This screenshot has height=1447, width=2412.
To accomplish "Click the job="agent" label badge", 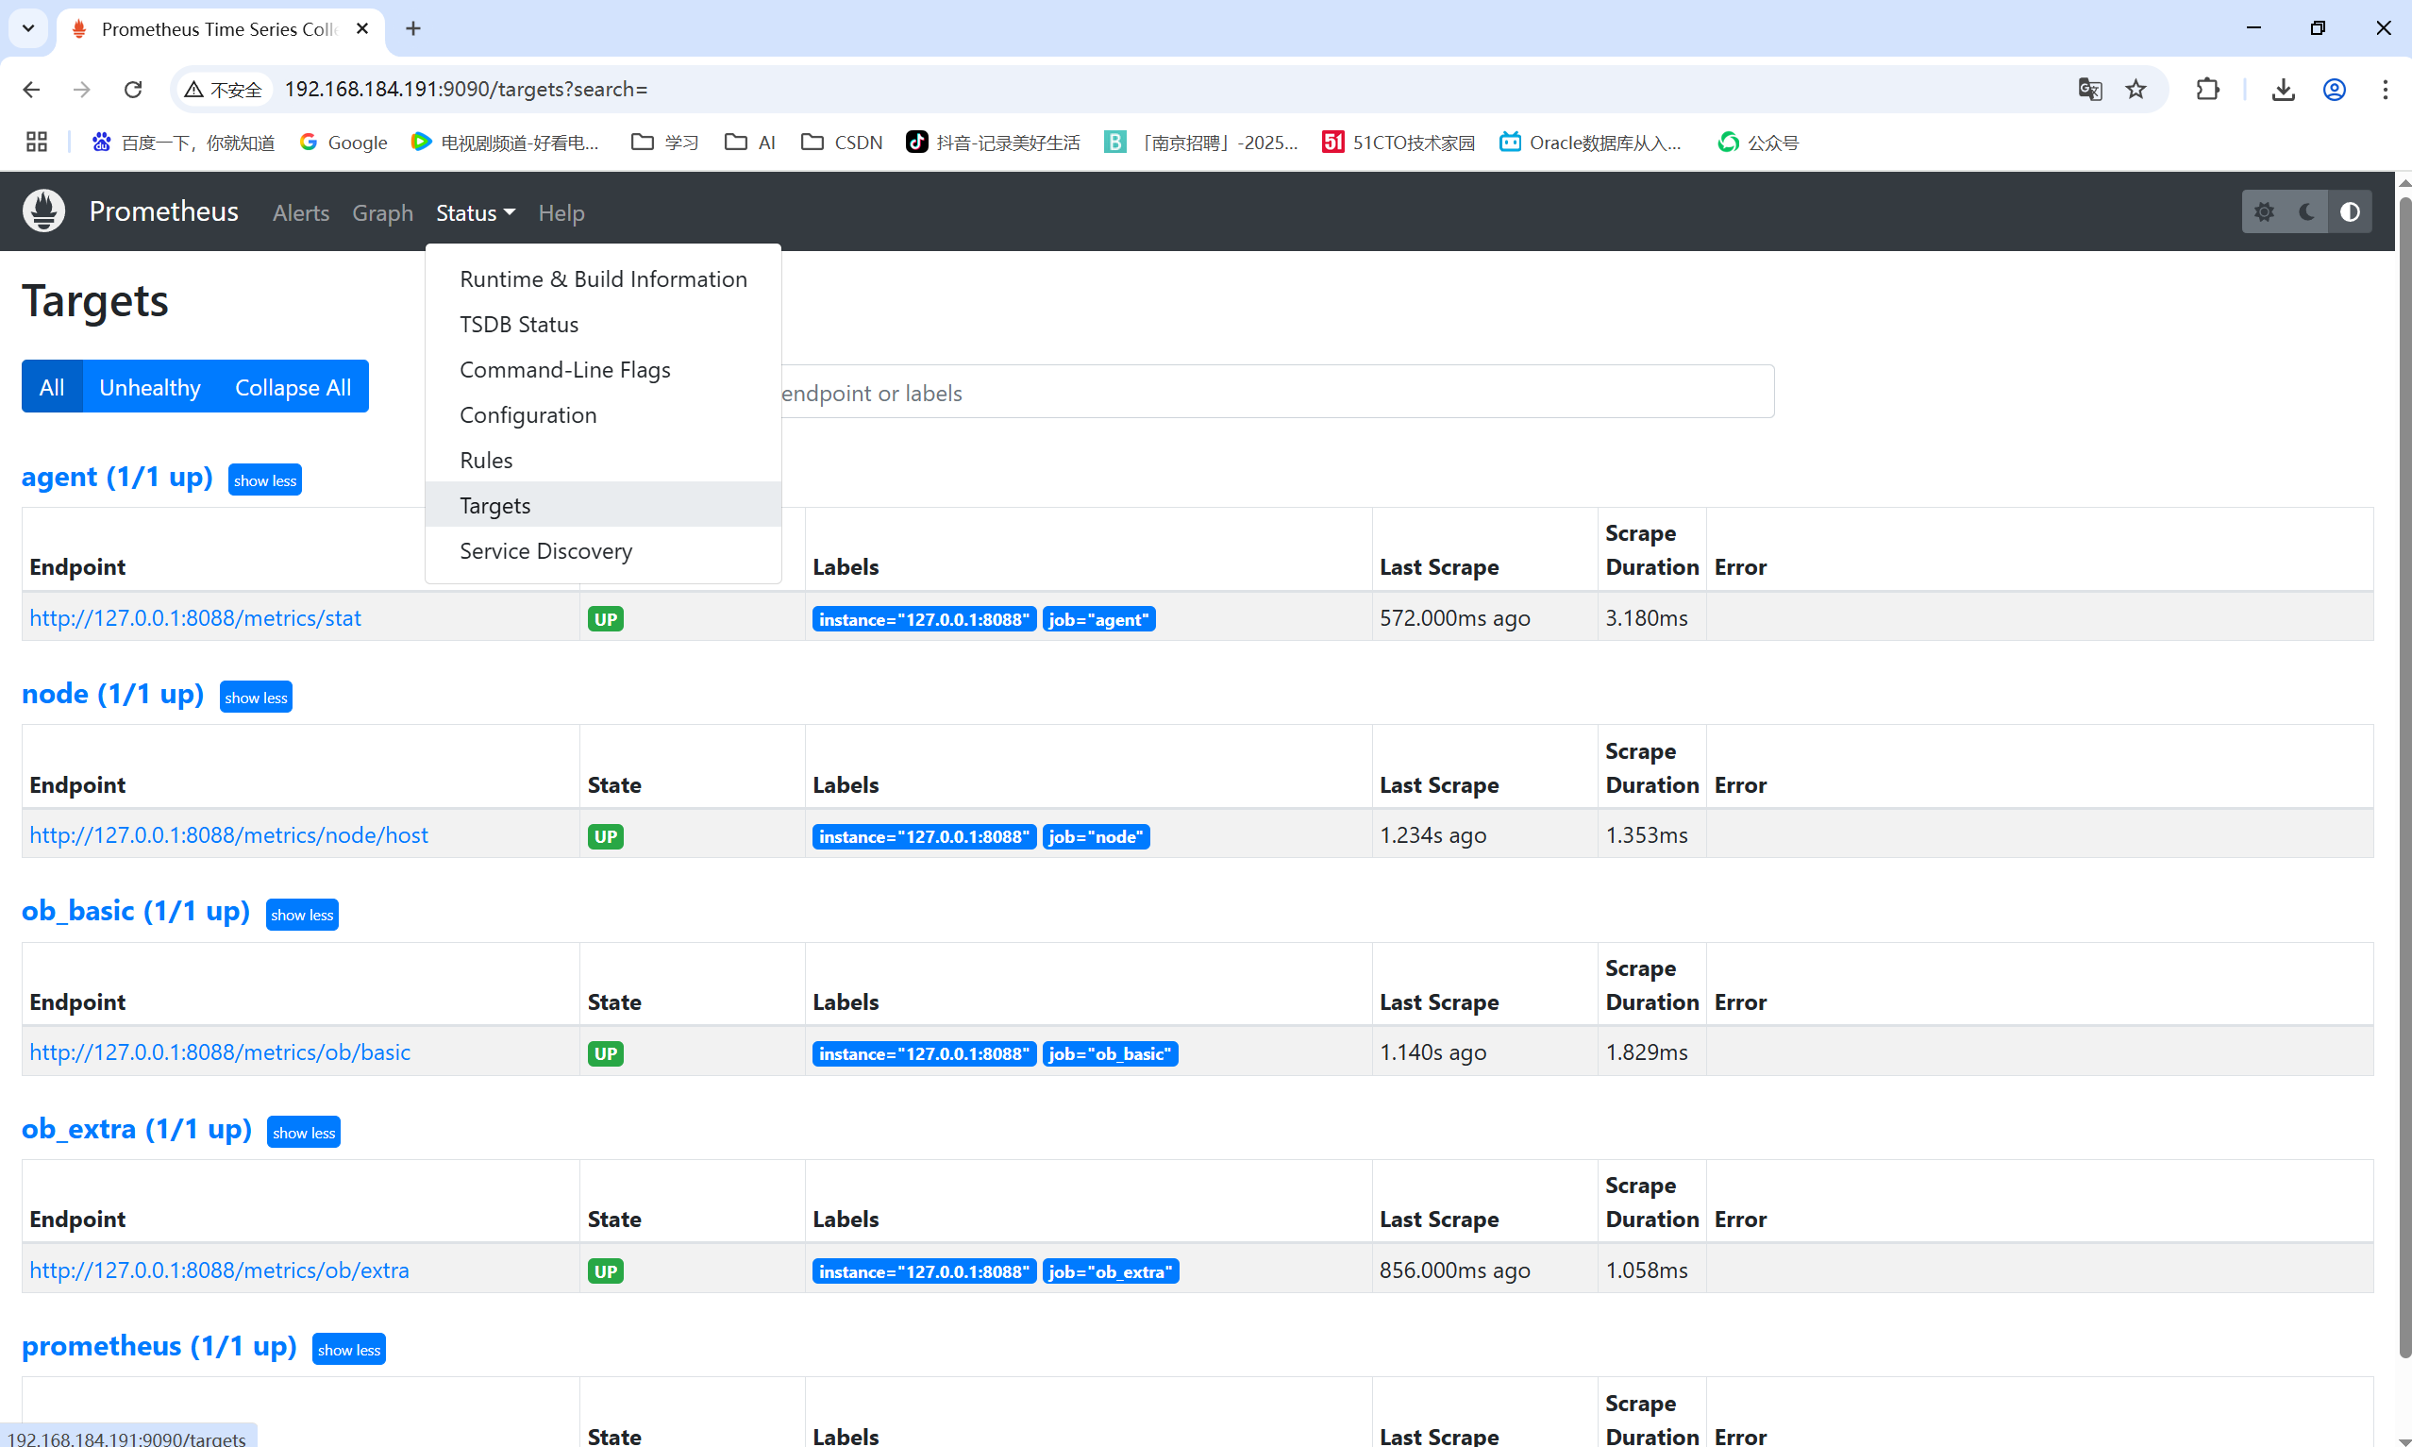I will click(1098, 619).
